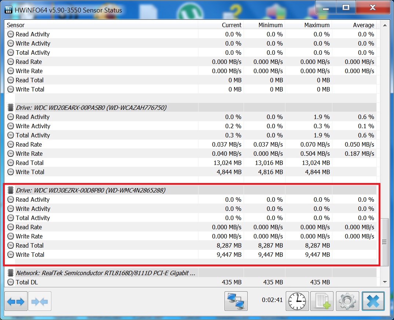Click the 0.504 MB/s maximum Write Rate value
This screenshot has height=320, width=394.
pos(315,154)
